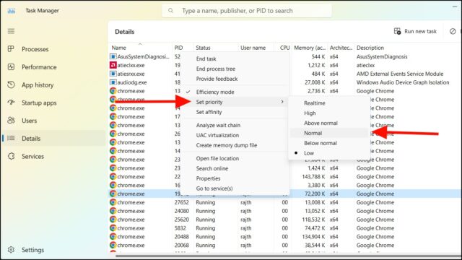Screen dimensions: 462x260
Task: Click the App history clock icon
Action: (11, 85)
